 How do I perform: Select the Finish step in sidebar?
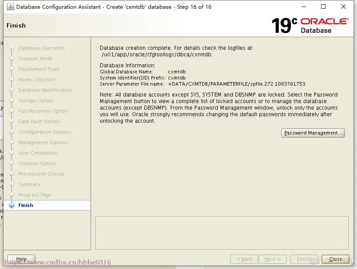47,205
